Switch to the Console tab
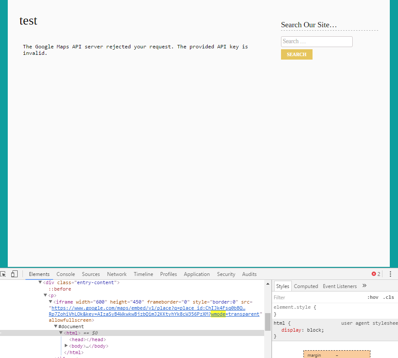 point(66,274)
